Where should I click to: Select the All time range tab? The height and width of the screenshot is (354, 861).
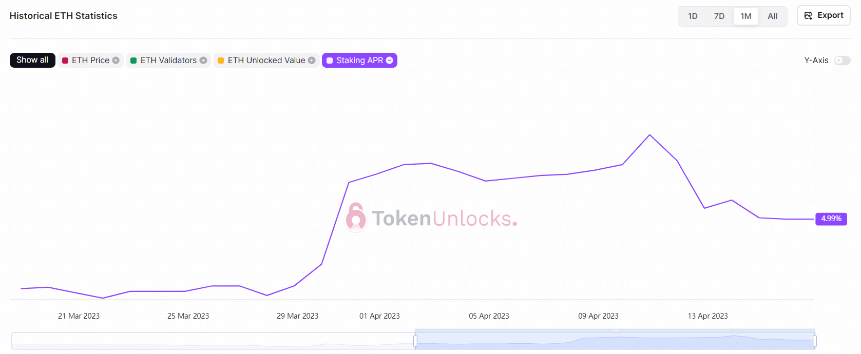tap(773, 16)
